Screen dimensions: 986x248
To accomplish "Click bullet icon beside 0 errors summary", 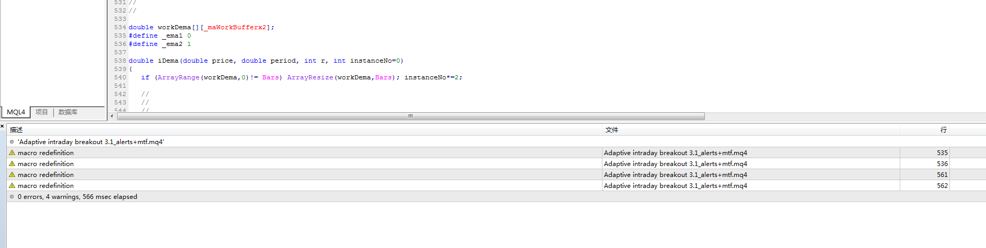I will 12,197.
